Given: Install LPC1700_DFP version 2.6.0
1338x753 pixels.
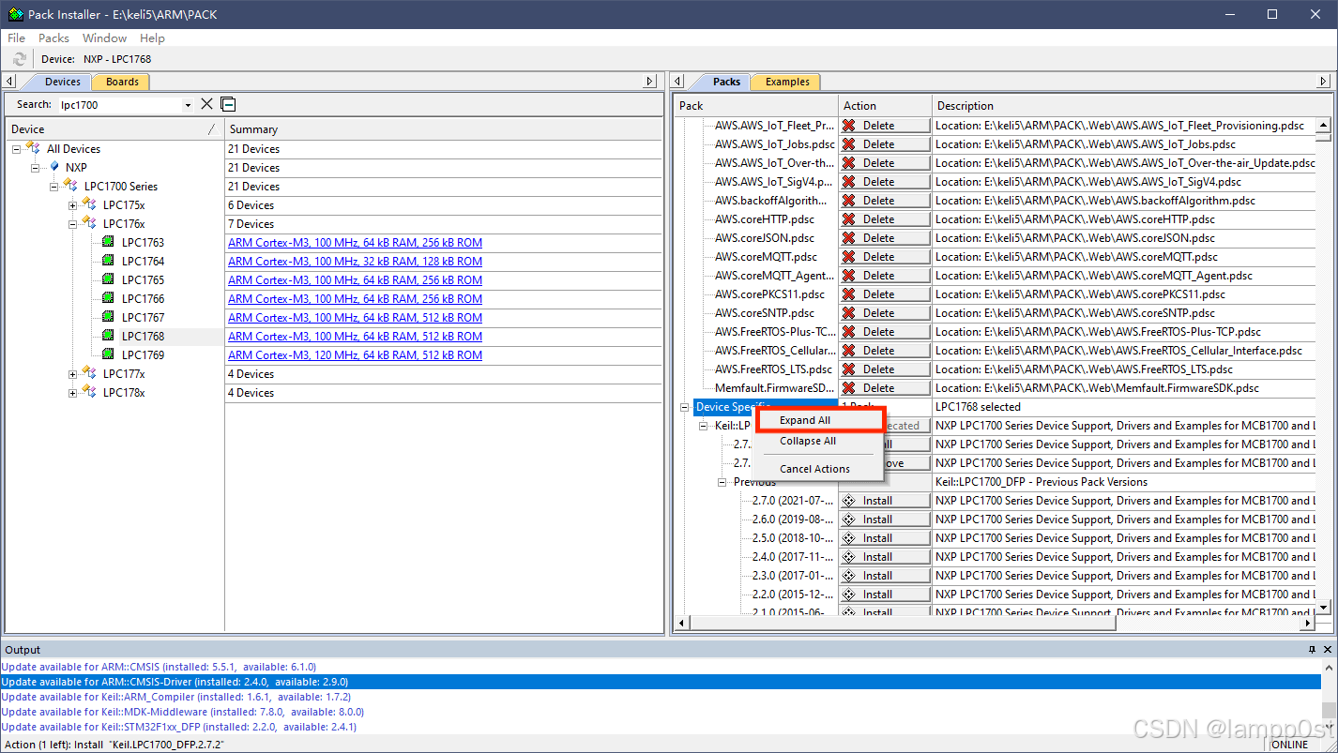Looking at the screenshot, I should click(885, 520).
